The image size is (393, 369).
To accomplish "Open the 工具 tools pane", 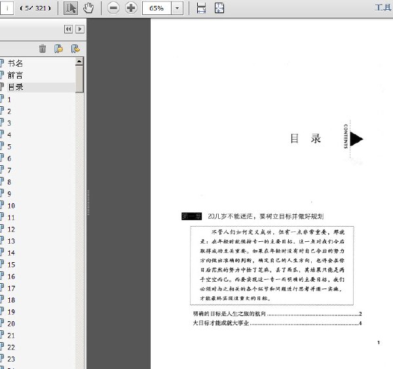I will pyautogui.click(x=383, y=7).
